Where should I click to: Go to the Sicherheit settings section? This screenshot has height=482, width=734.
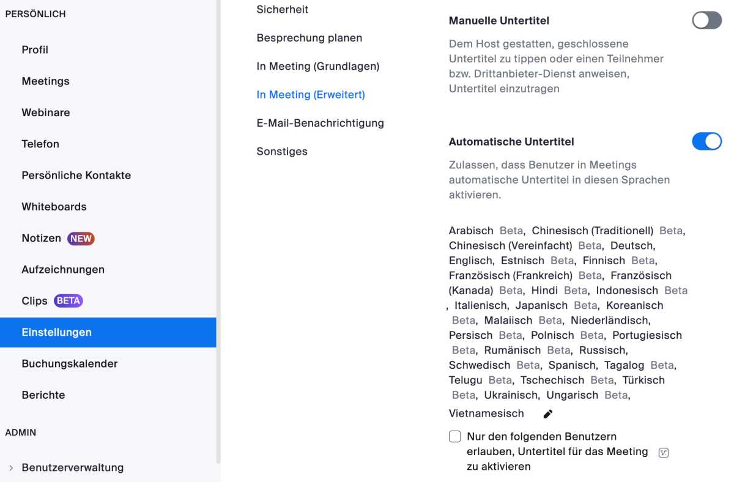pyautogui.click(x=283, y=10)
